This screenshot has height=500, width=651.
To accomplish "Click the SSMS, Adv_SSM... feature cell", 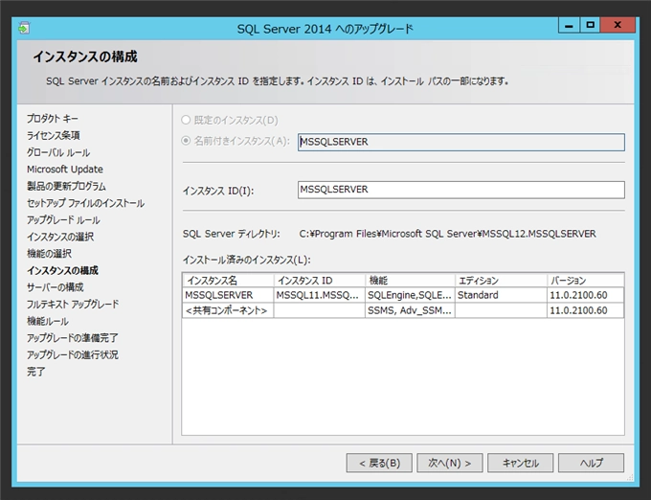I will click(410, 310).
